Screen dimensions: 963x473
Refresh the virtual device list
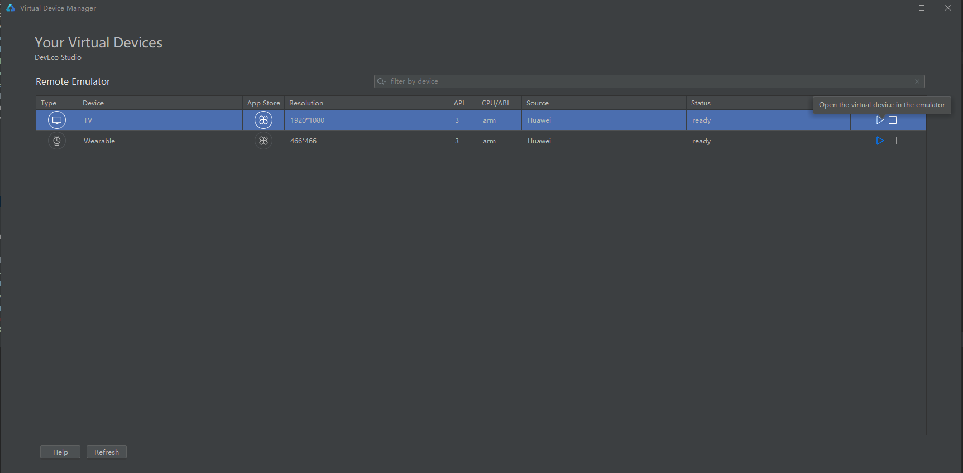pyautogui.click(x=107, y=452)
